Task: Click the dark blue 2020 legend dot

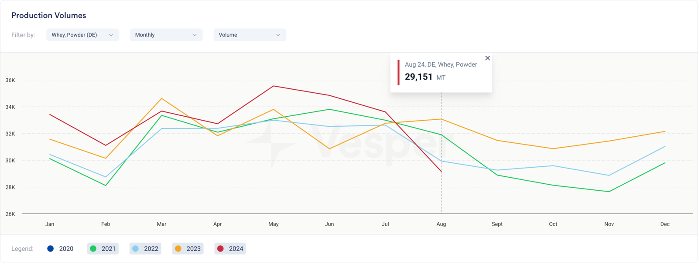Action: [50, 249]
